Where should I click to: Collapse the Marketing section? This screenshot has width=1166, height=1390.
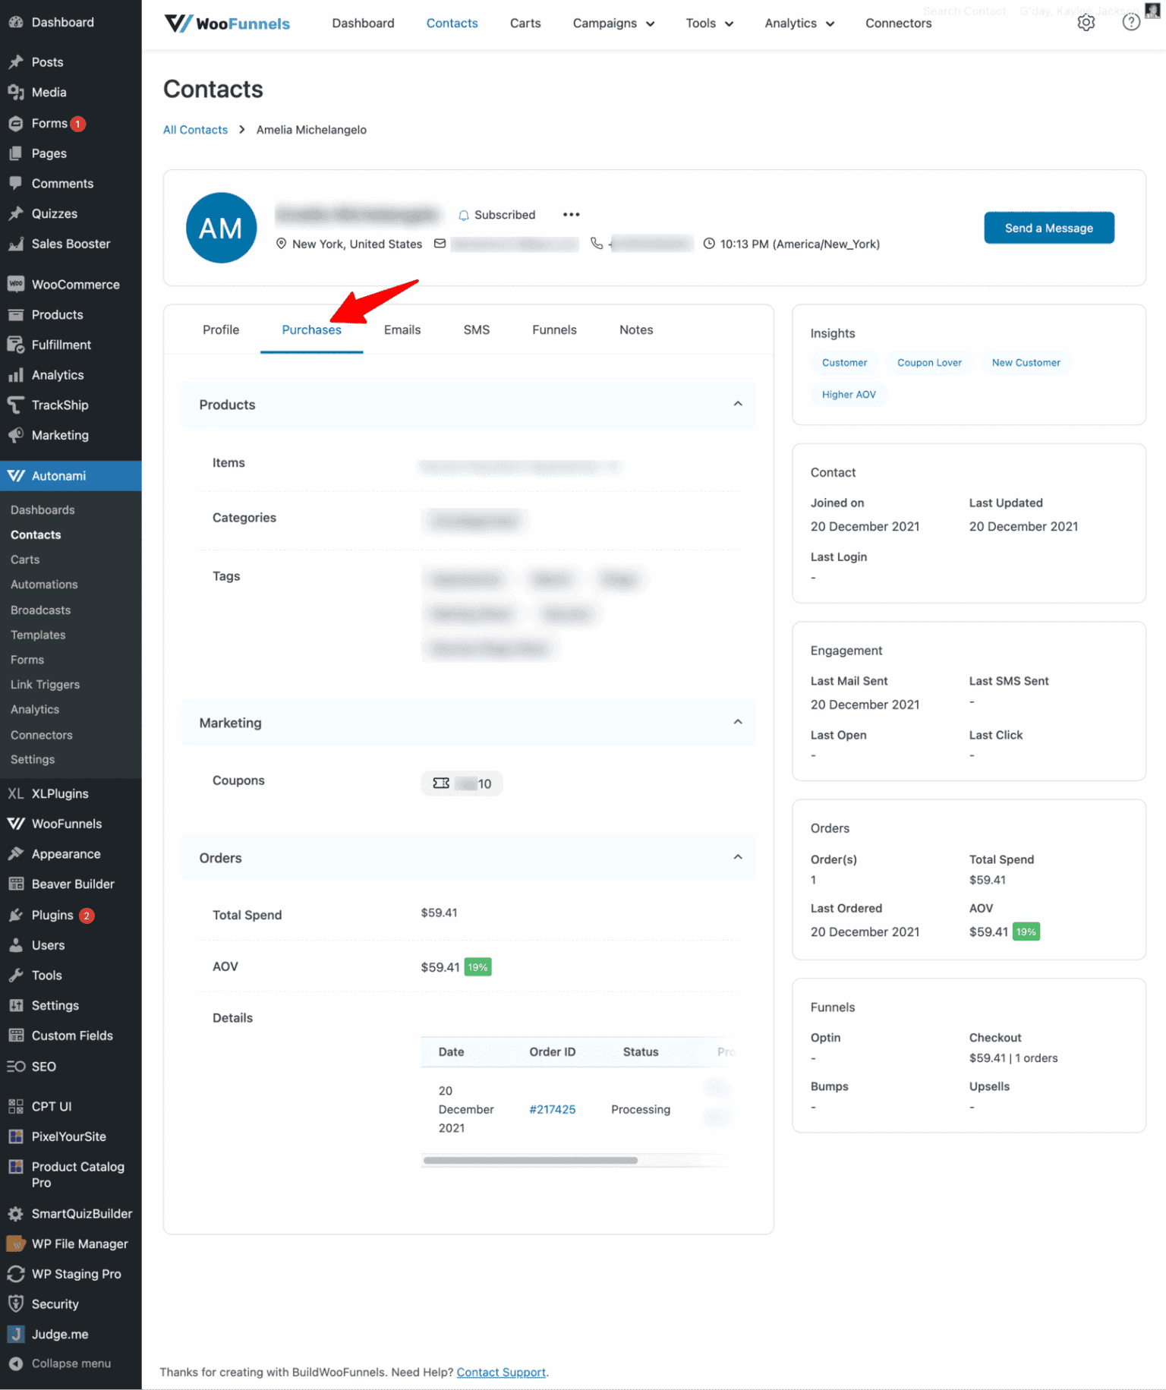click(x=738, y=722)
